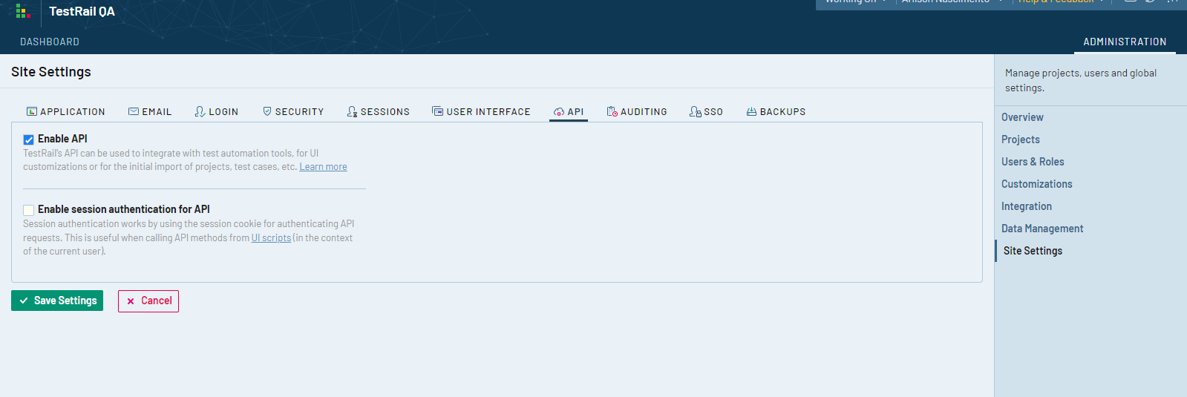Image resolution: width=1187 pixels, height=397 pixels.
Task: Click the TestRail logo icon
Action: coord(23,11)
